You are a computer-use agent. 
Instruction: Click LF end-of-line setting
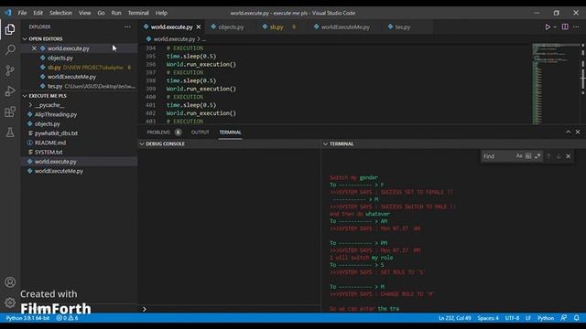pos(528,318)
